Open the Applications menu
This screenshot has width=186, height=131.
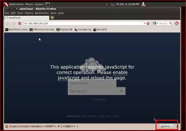(16, 4)
